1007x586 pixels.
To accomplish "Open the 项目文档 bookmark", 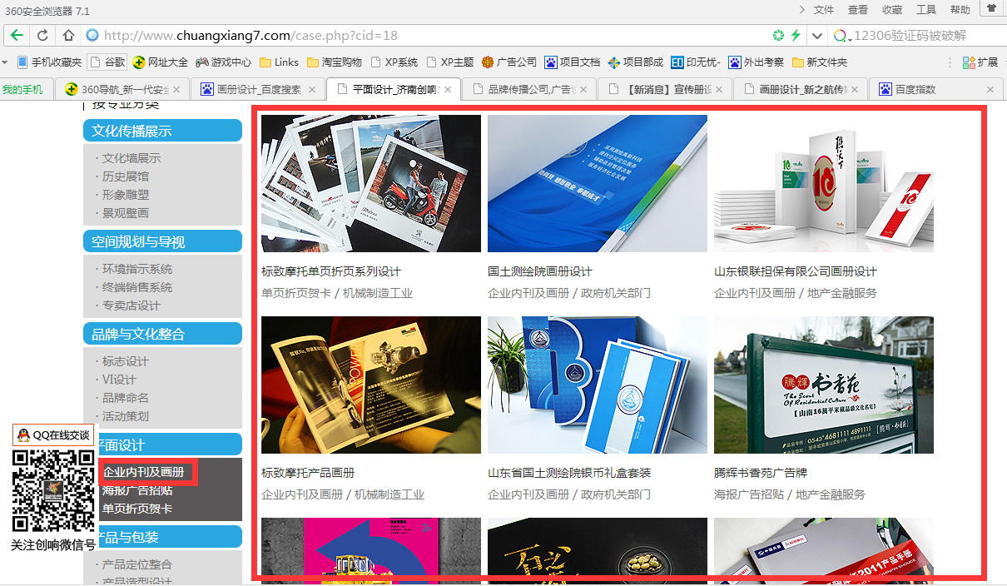I will tap(573, 62).
